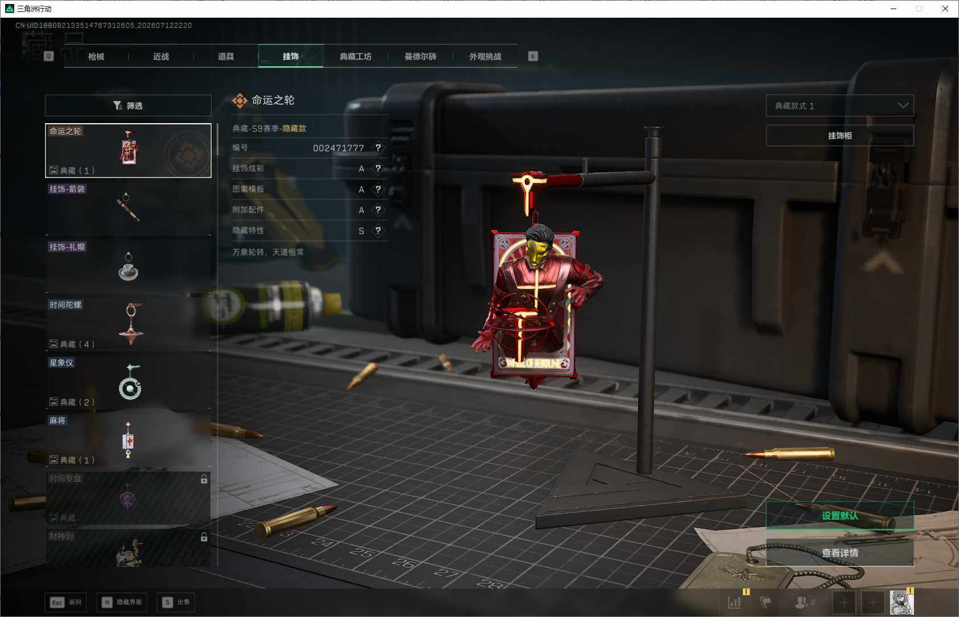Open help for 隐藏特性 rating
Image resolution: width=959 pixels, height=617 pixels.
click(378, 231)
